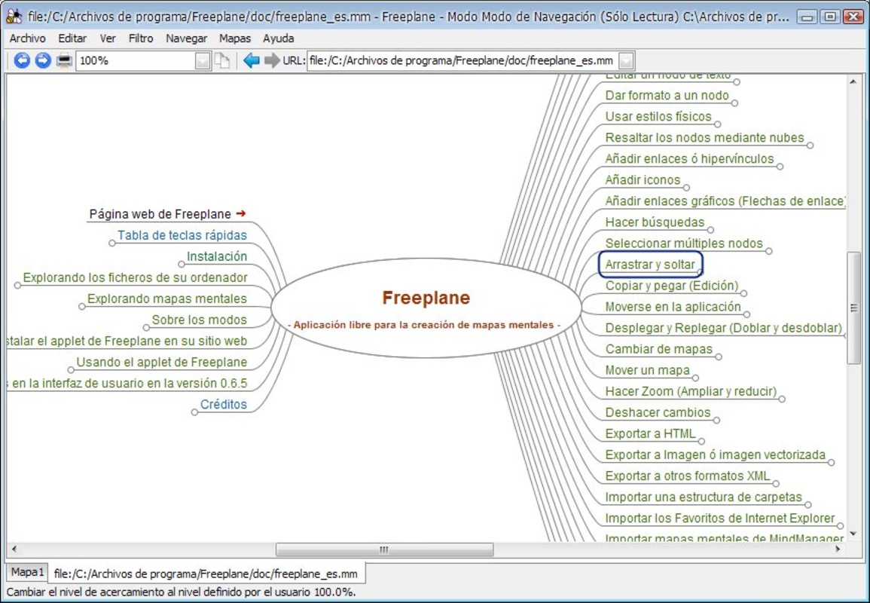
Task: Select Exportar a otros formatos XML node
Action: point(688,476)
